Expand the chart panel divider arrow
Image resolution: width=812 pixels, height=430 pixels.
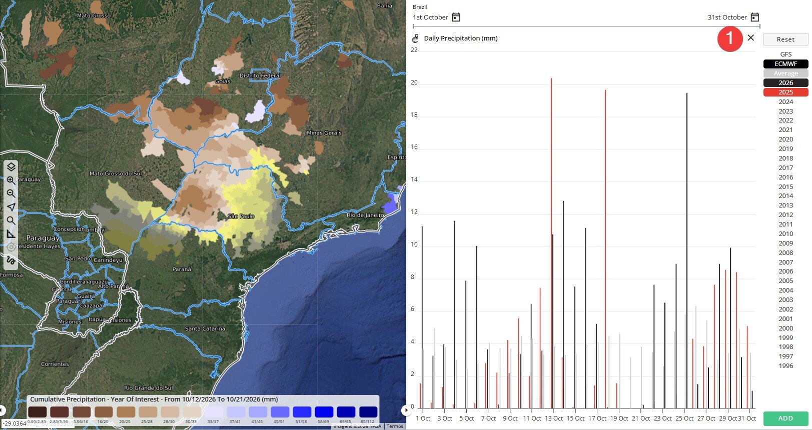(x=406, y=410)
